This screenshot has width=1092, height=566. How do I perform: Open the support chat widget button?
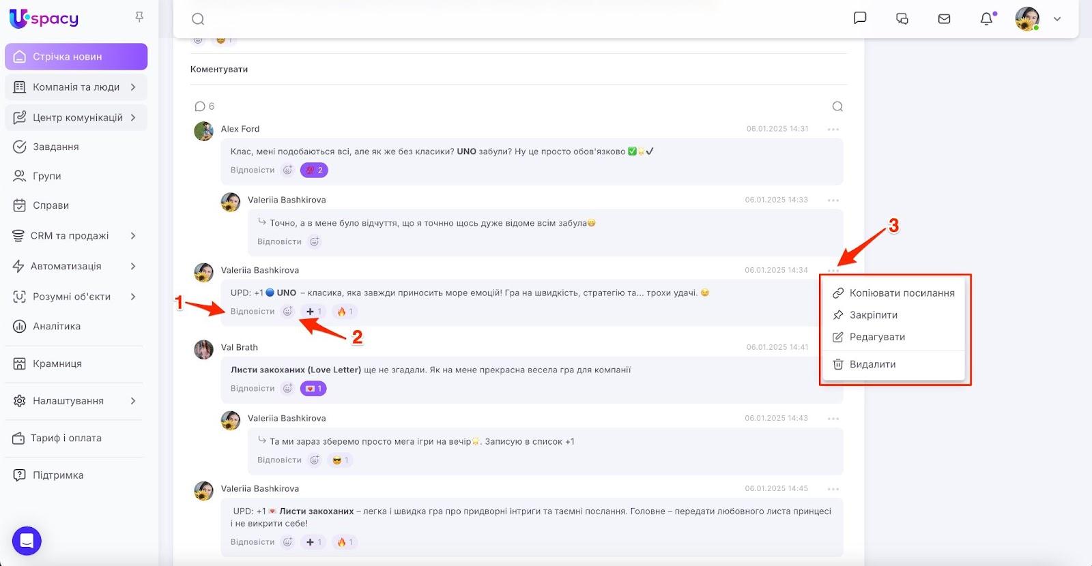click(27, 541)
